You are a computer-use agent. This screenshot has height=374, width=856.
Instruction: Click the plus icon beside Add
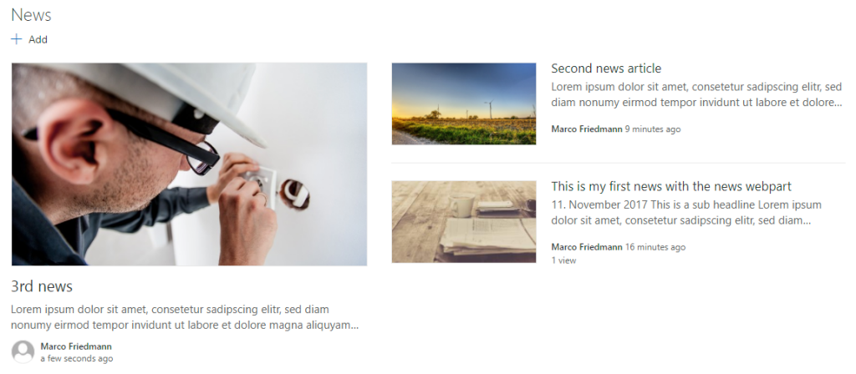[x=17, y=39]
